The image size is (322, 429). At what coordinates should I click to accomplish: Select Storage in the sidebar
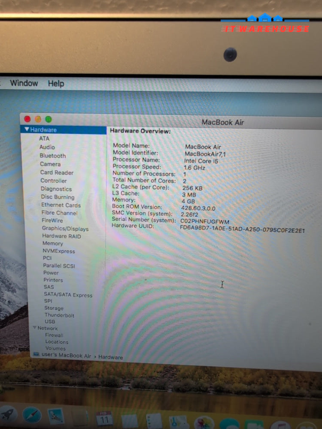[54, 308]
